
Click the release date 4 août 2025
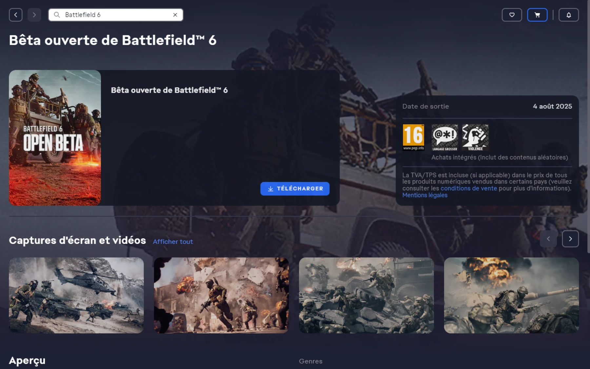(x=552, y=106)
